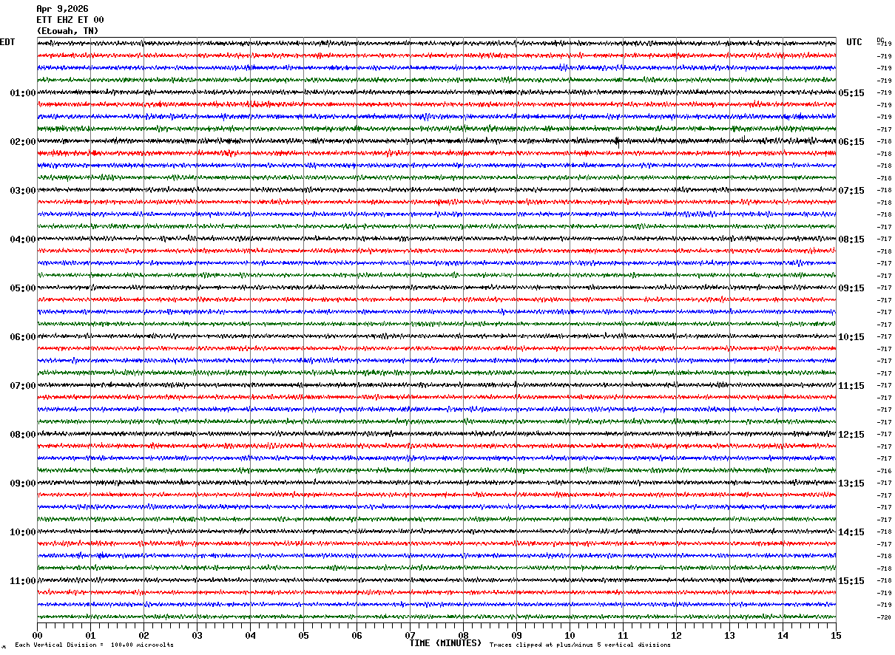Click minute tick label '09' on the time axis
This screenshot has width=895, height=655.
516,635
